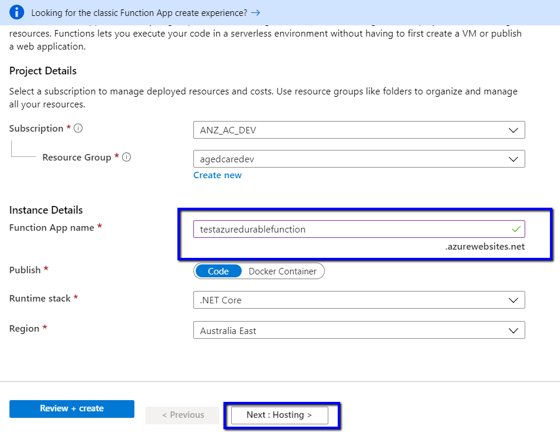The height and width of the screenshot is (432, 560).
Task: Show info tooltip next to Subscription
Action: point(78,129)
